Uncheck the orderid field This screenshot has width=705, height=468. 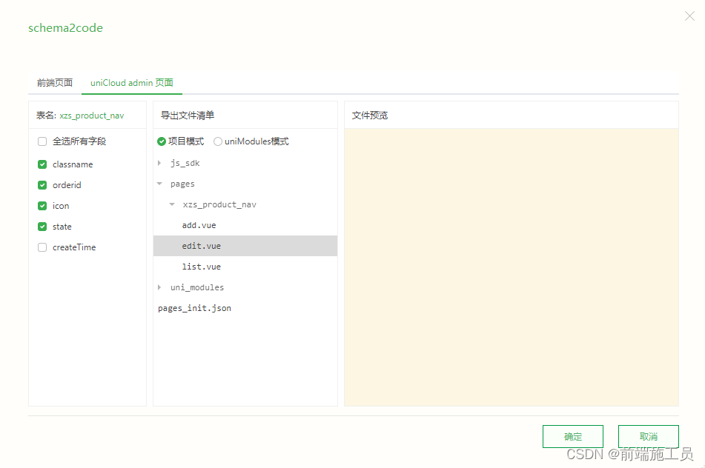(x=42, y=185)
